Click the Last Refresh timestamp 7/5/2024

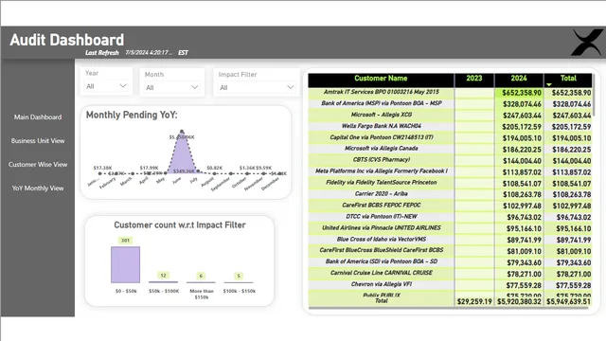[x=149, y=53]
